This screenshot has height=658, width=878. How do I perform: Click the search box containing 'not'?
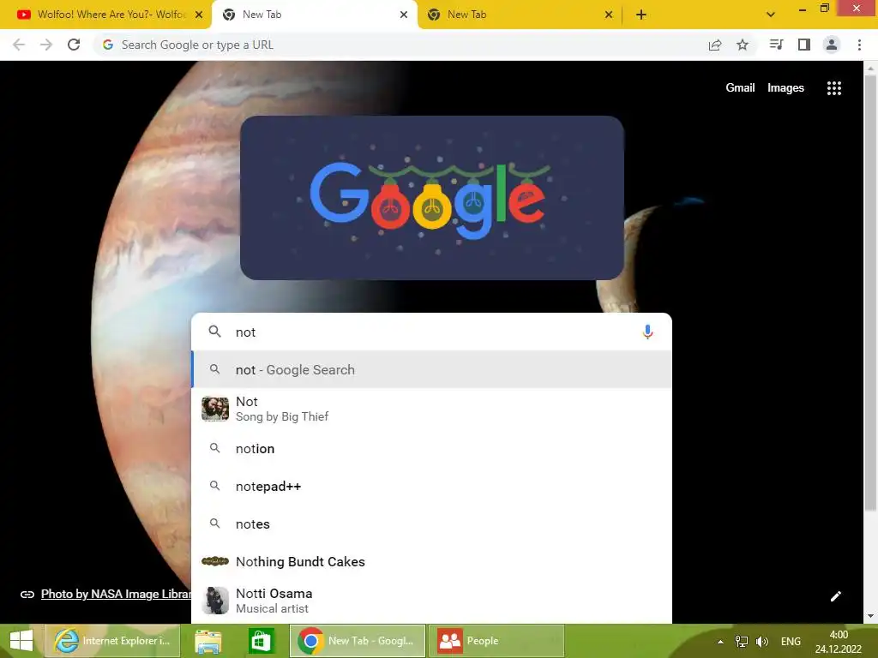tap(431, 332)
